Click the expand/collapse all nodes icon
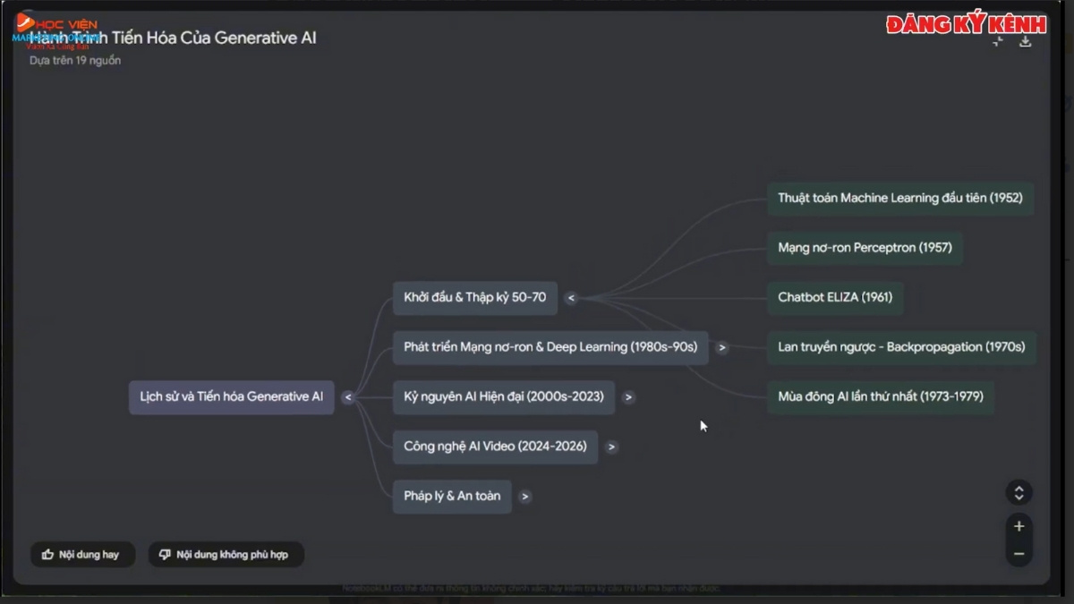Viewport: 1074px width, 604px height. coord(1019,493)
